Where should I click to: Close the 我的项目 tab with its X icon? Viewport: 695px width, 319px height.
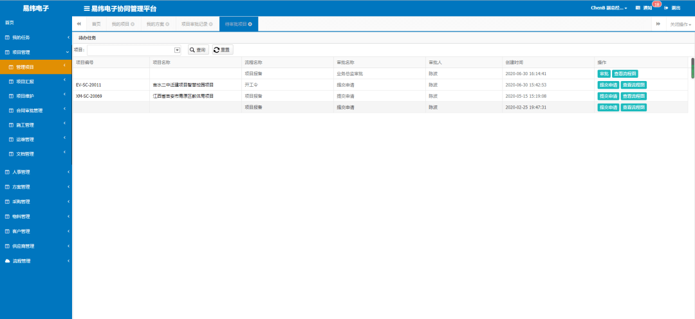click(133, 24)
